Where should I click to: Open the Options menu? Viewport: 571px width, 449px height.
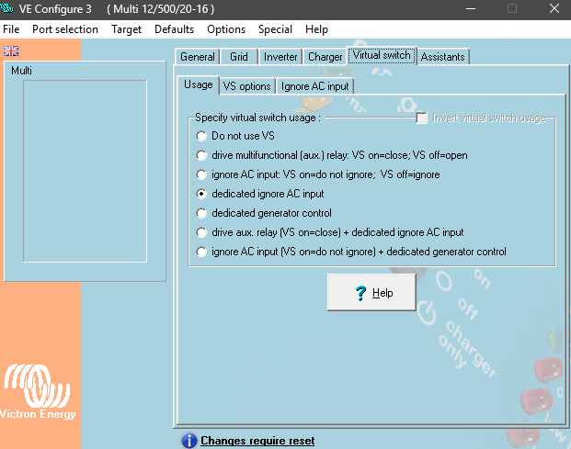pyautogui.click(x=226, y=29)
